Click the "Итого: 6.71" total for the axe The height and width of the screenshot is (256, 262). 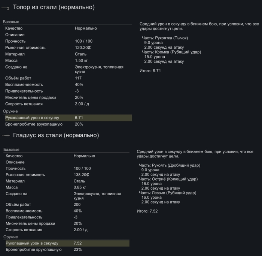pos(150,71)
